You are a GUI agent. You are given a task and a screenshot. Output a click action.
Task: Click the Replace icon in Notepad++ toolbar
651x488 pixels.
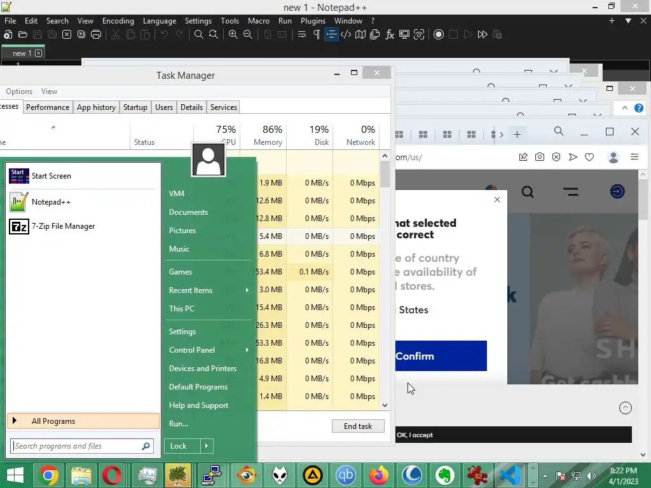(x=214, y=34)
